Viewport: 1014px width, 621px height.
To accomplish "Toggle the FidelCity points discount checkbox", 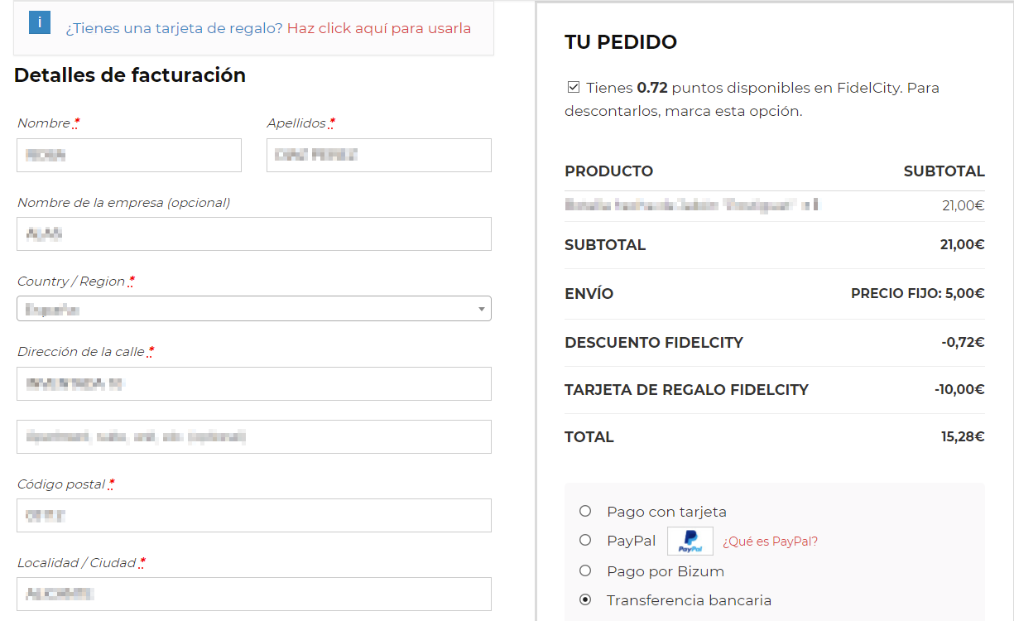I will pyautogui.click(x=573, y=88).
